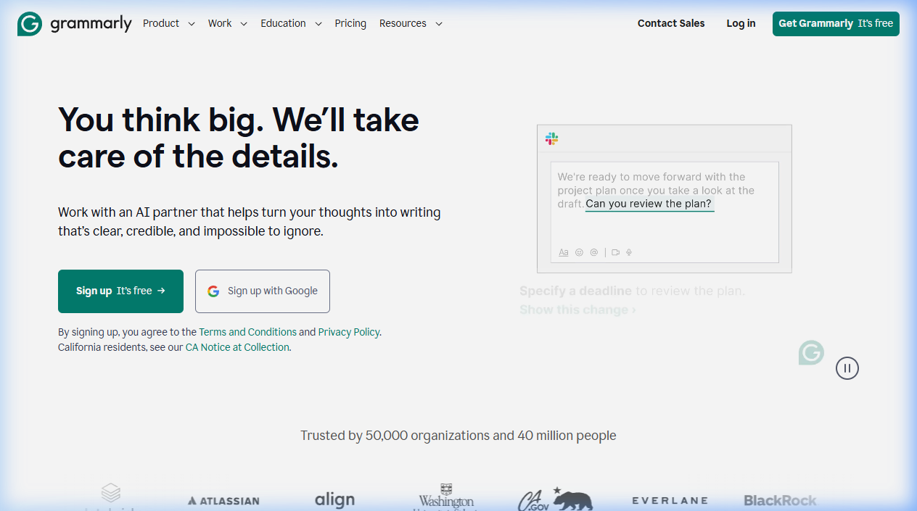
Task: Click the video camera icon in the composer
Action: click(x=615, y=252)
